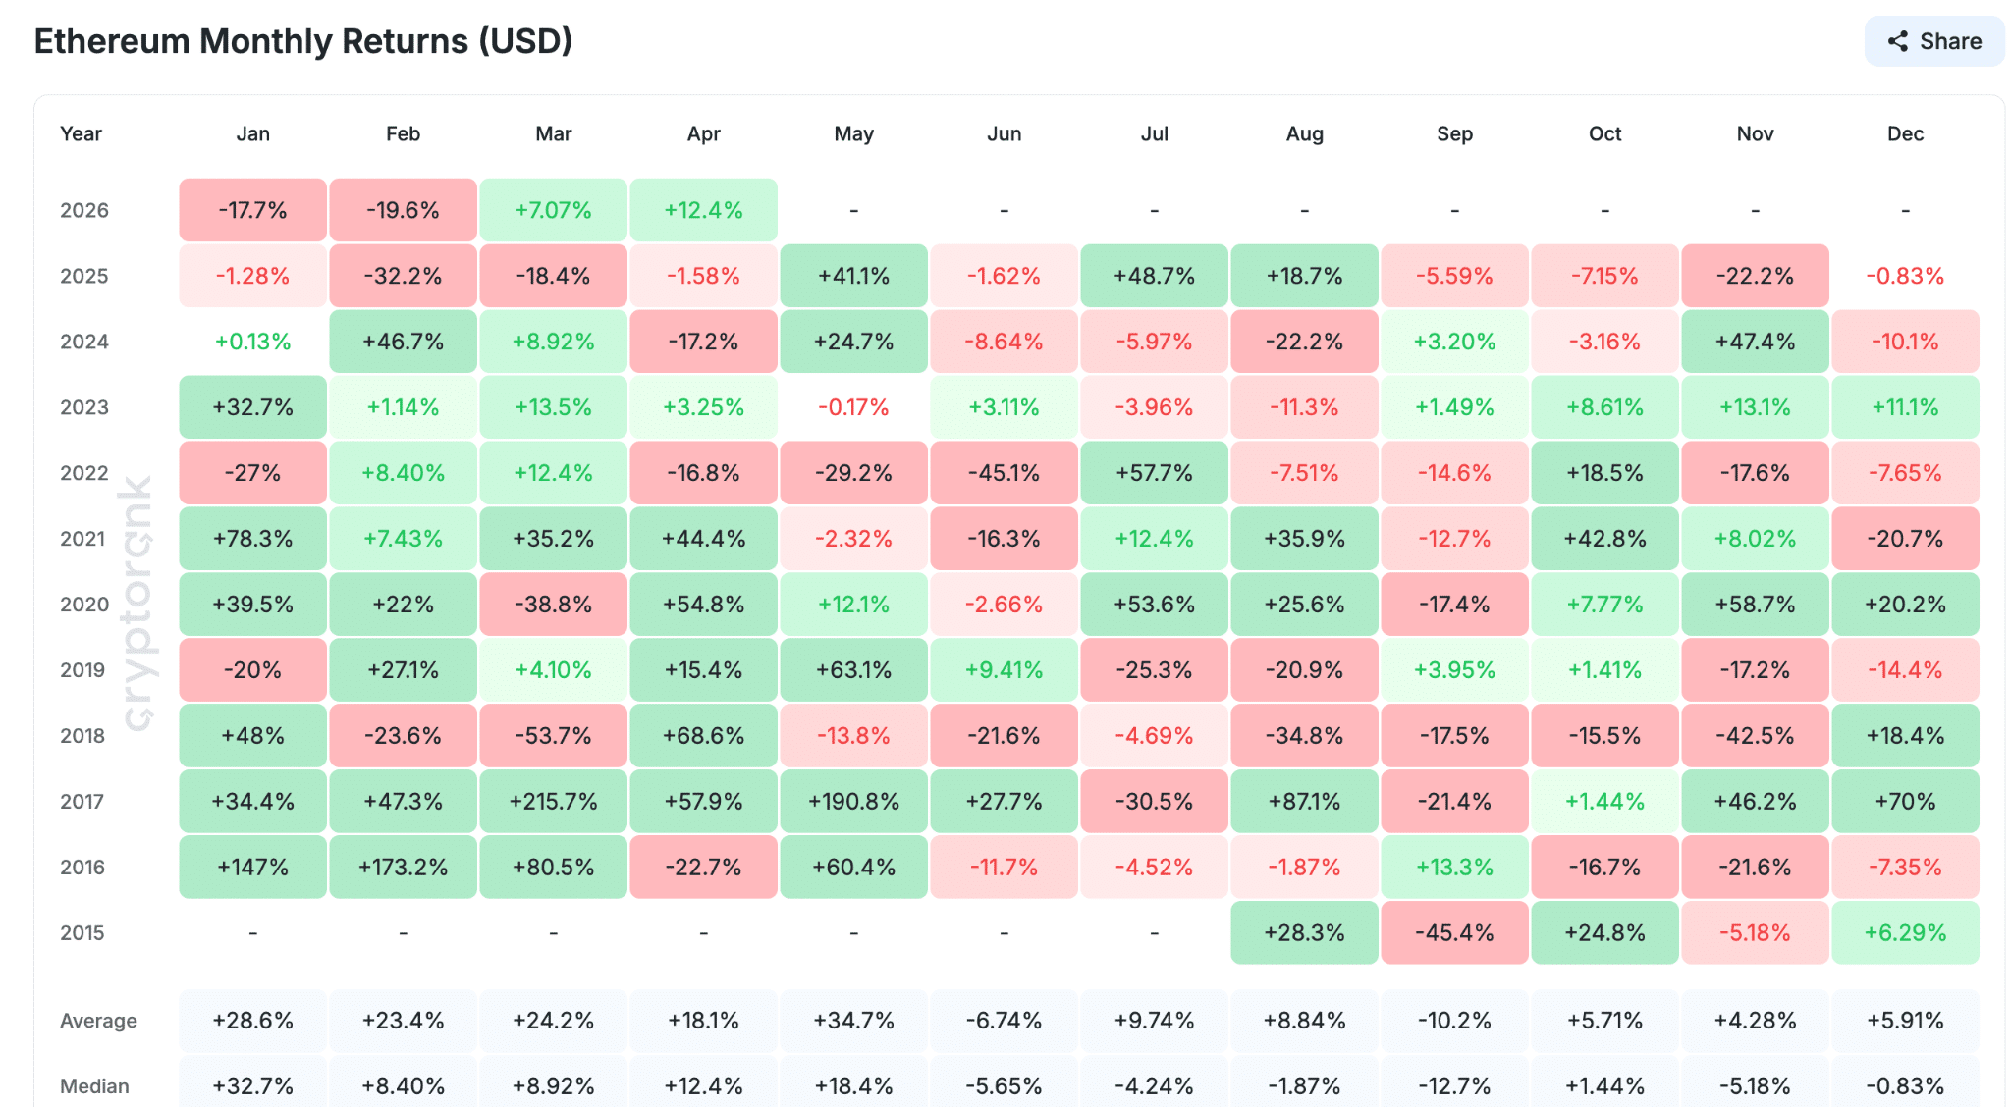Select the Dec column header
The width and height of the screenshot is (2011, 1107).
1905,133
